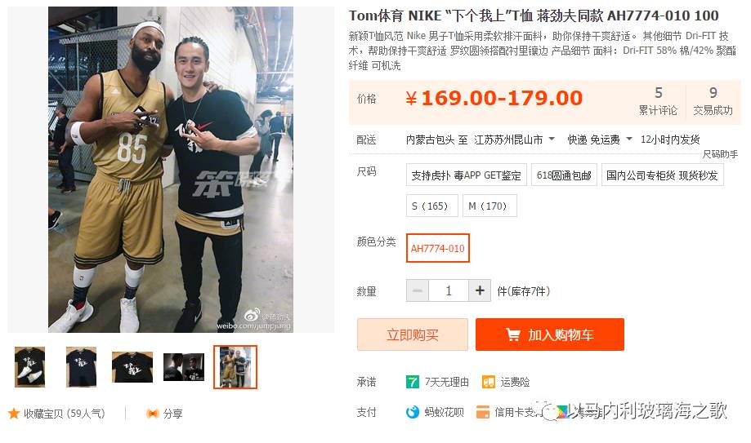Open the 尺码助手 size helper
The height and width of the screenshot is (443, 751).
[720, 154]
